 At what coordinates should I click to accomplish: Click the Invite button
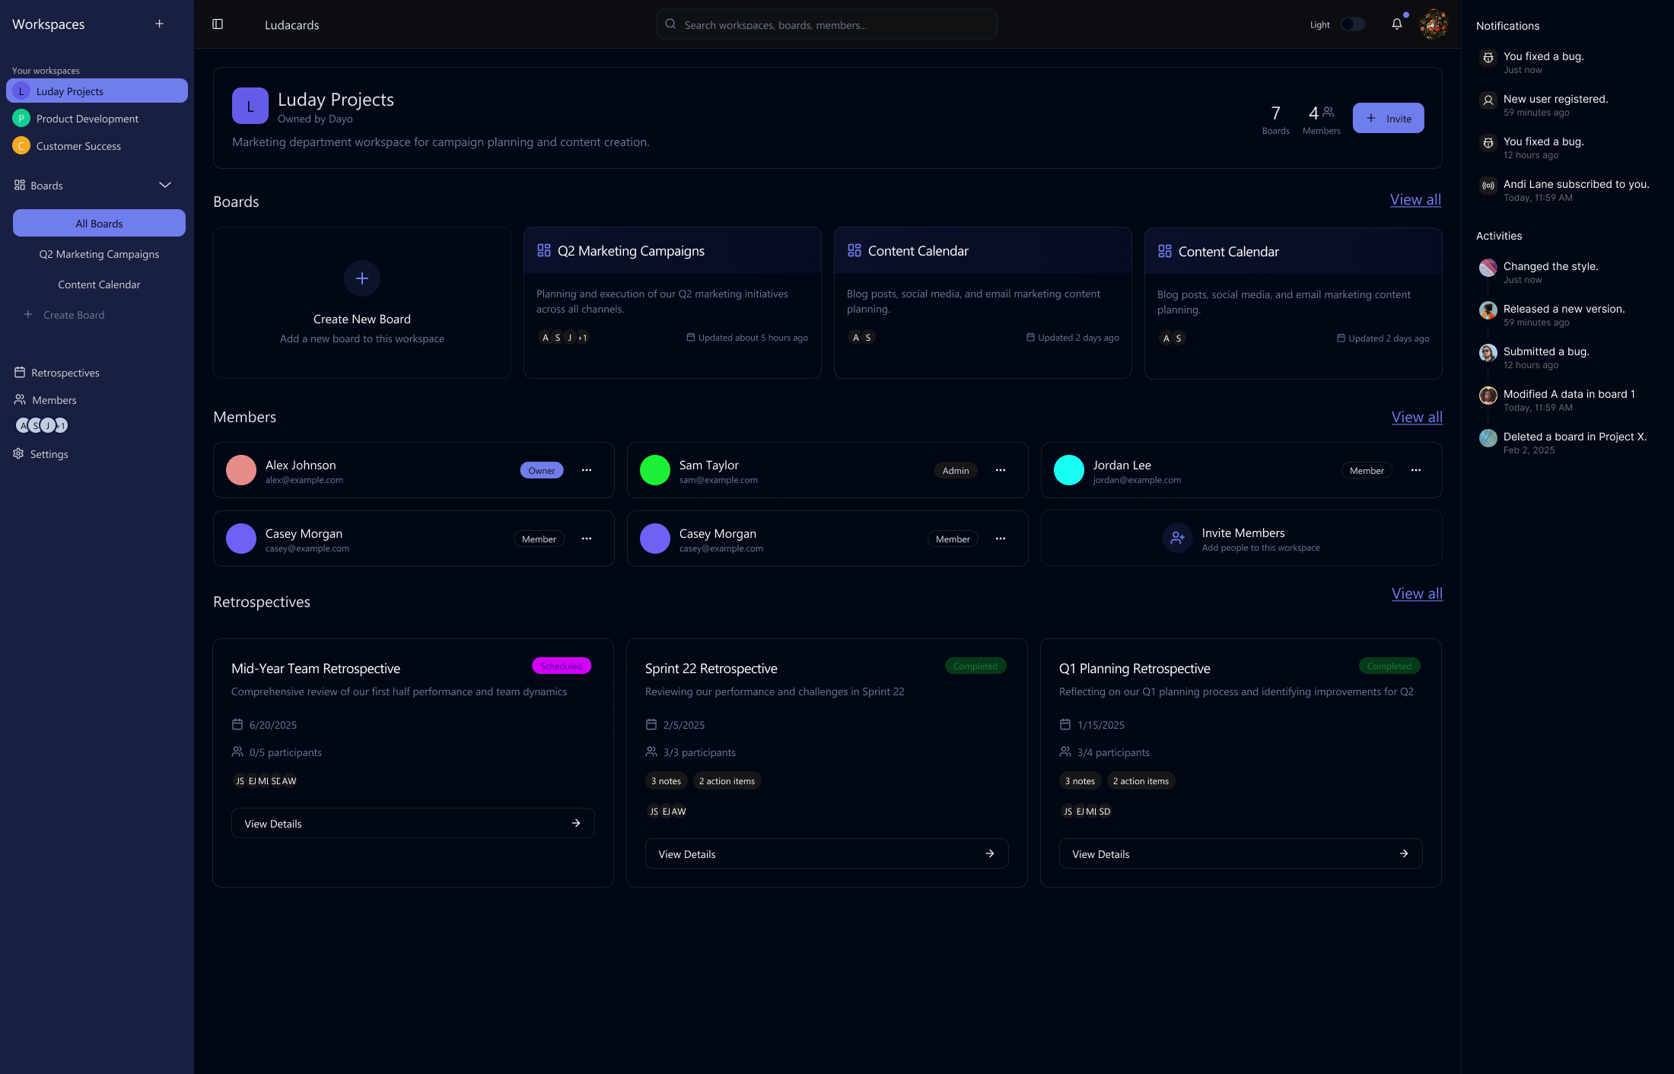click(1388, 118)
